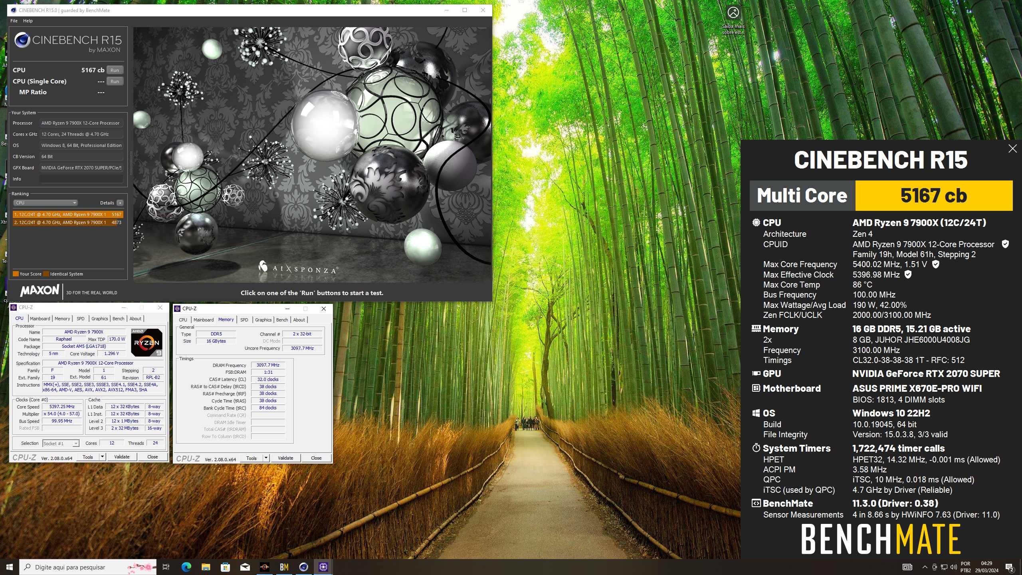Image resolution: width=1022 pixels, height=575 pixels.
Task: Click the Core Speed value 5397.25 MHz
Action: click(x=62, y=406)
